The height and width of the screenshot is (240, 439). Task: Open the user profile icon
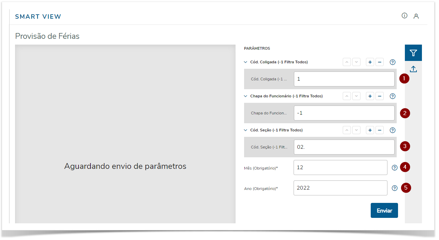(x=416, y=16)
